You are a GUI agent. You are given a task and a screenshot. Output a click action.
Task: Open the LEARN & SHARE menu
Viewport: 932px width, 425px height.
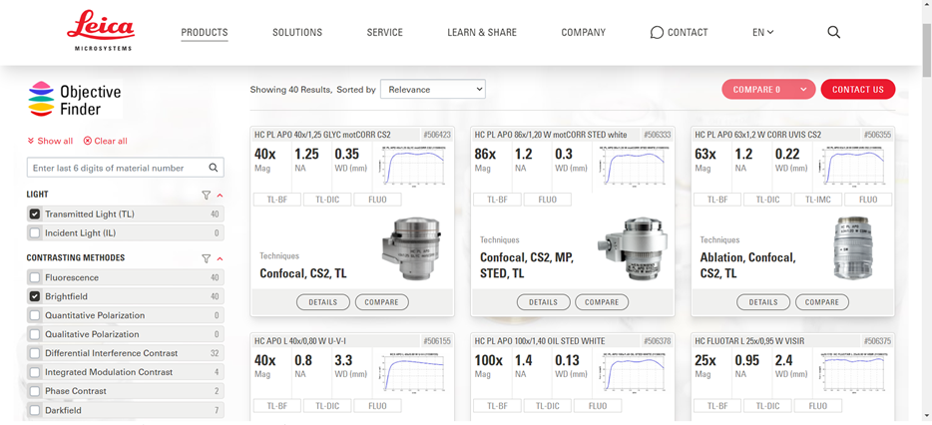coord(482,33)
